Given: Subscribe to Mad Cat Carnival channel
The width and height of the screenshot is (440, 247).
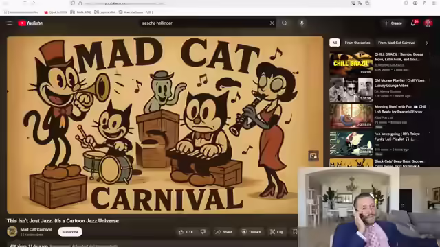Looking at the screenshot, I should click(x=70, y=232).
